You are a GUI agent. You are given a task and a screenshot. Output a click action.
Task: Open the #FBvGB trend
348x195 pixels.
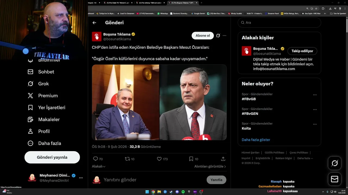(x=249, y=99)
